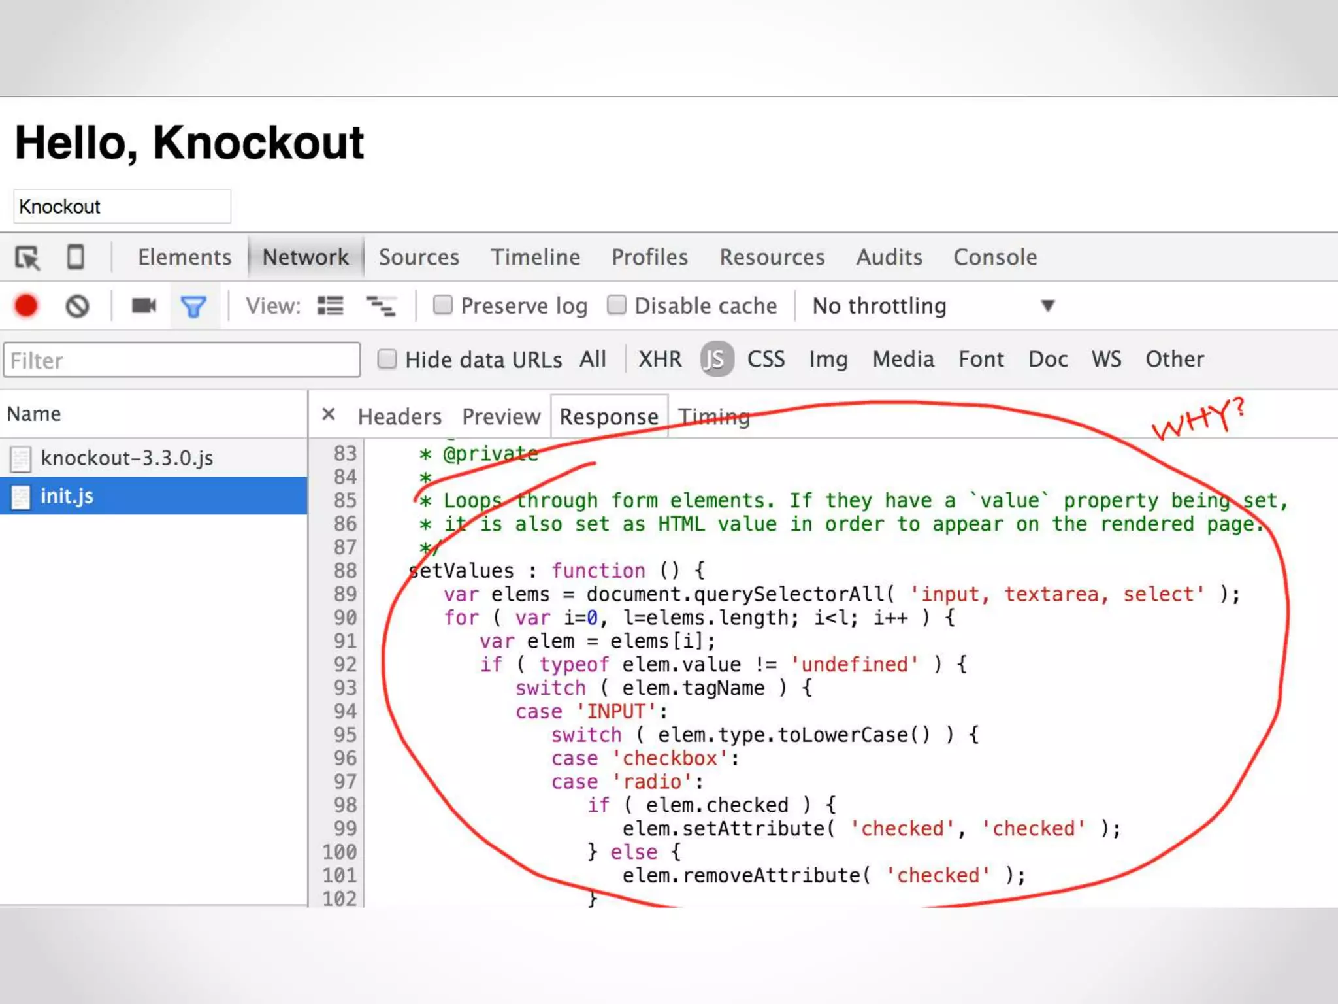
Task: Click the 'Hello, Knockout' page heading
Action: coord(189,143)
